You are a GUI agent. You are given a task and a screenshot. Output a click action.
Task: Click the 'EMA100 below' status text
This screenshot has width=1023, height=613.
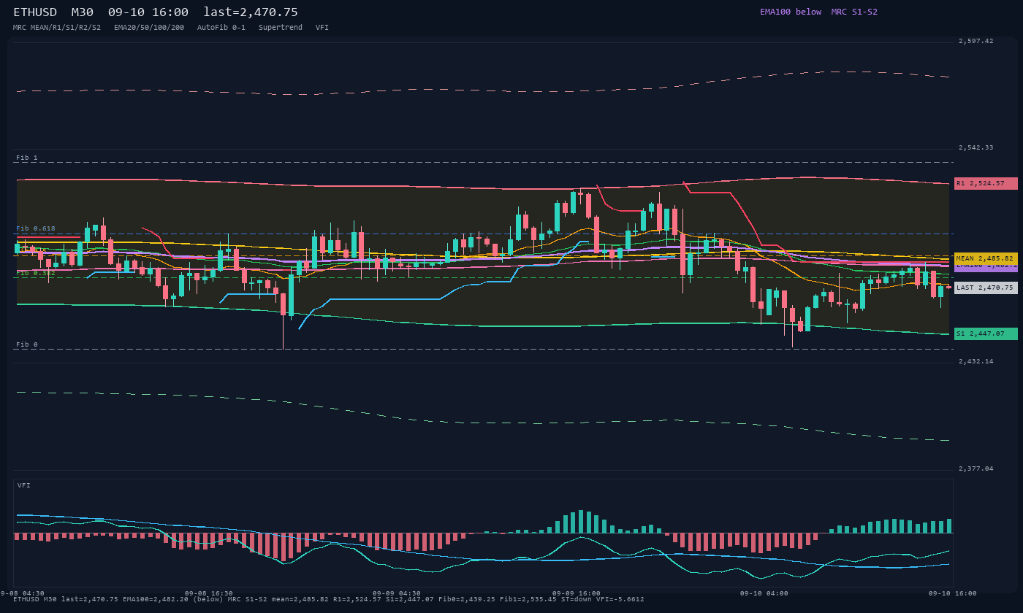pyautogui.click(x=791, y=12)
